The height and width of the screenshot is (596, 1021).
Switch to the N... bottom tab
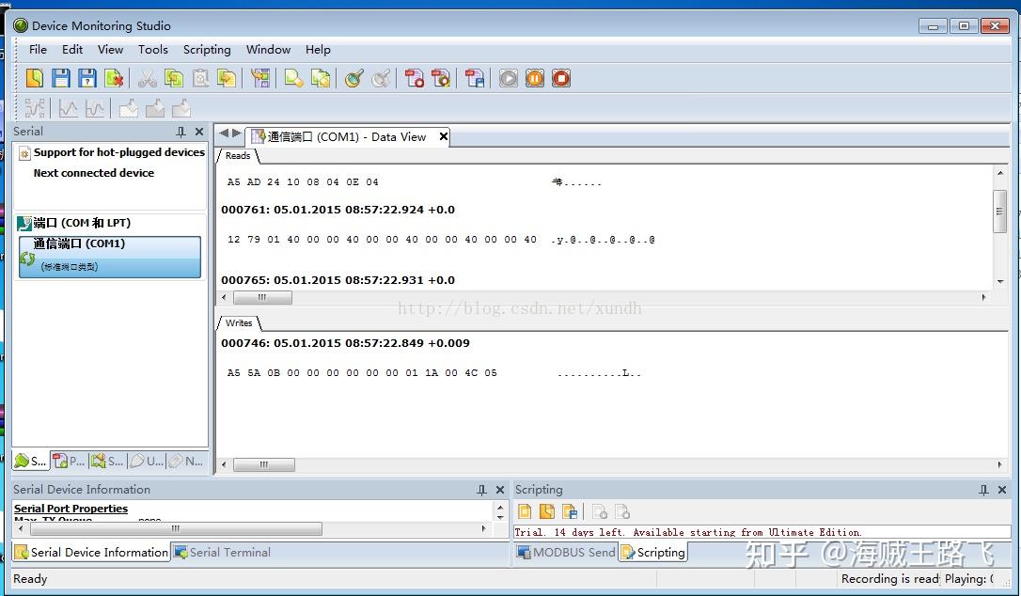[x=185, y=462]
